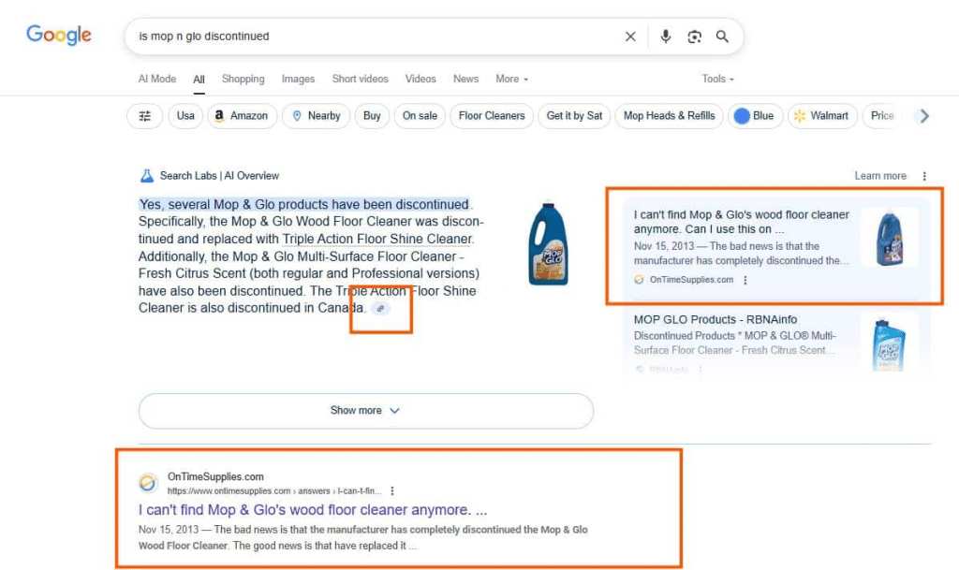Apply the Usa filter chip
Screen dimensions: 959x570
point(185,116)
